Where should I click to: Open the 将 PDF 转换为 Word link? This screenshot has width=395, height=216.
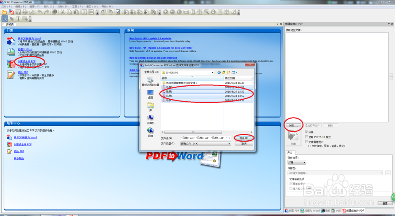point(29,38)
